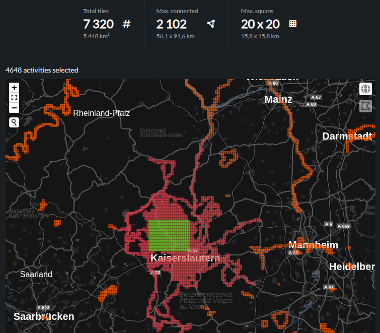The image size is (380, 333).
Task: Enter fullscreen map view
Action: [14, 98]
